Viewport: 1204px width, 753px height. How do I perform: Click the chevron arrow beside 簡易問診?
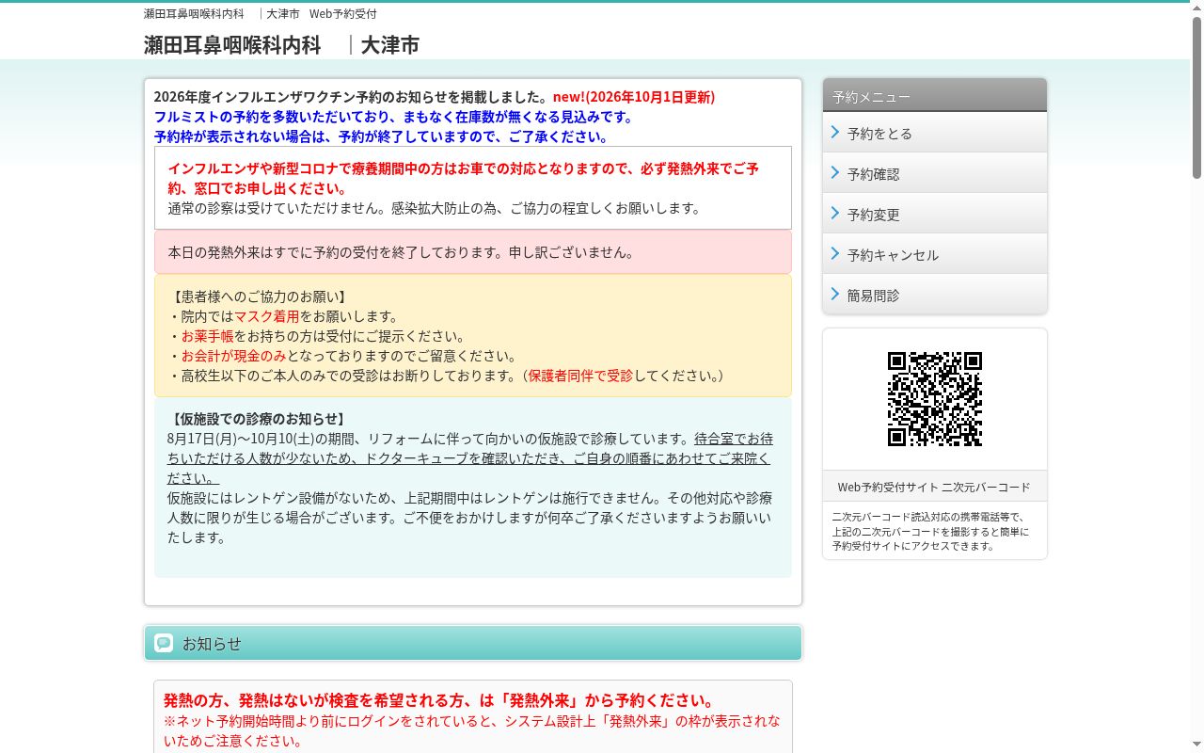coord(834,295)
